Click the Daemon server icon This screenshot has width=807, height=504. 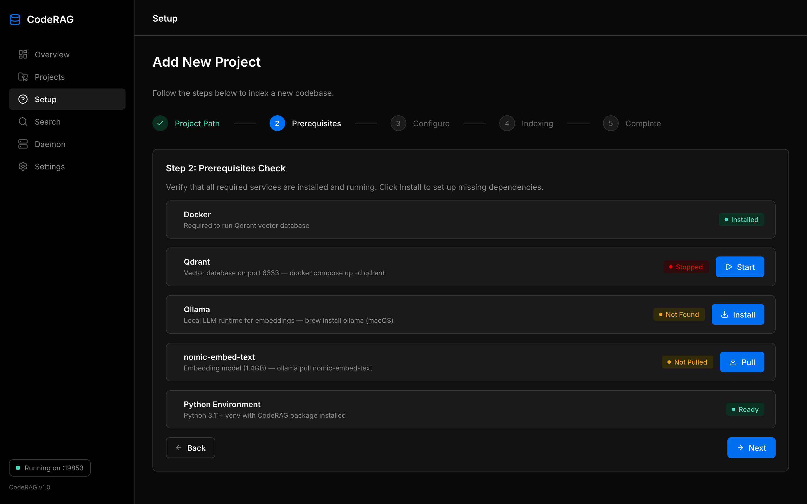[x=23, y=144]
